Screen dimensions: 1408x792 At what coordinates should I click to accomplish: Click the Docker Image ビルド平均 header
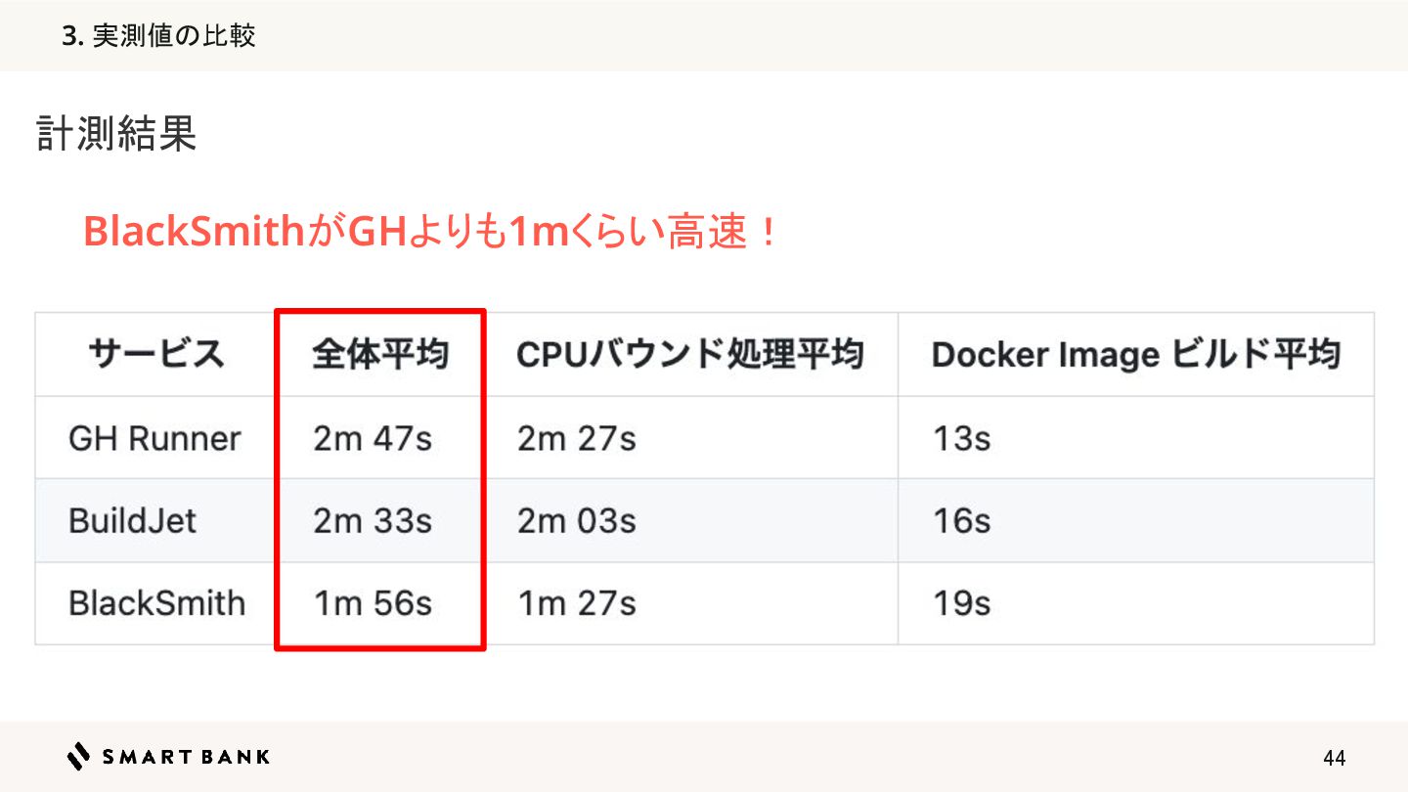tap(1135, 354)
